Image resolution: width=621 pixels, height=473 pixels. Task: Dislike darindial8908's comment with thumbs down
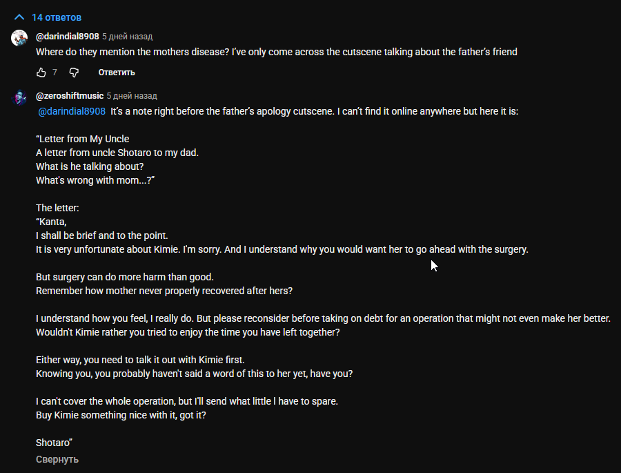[75, 73]
